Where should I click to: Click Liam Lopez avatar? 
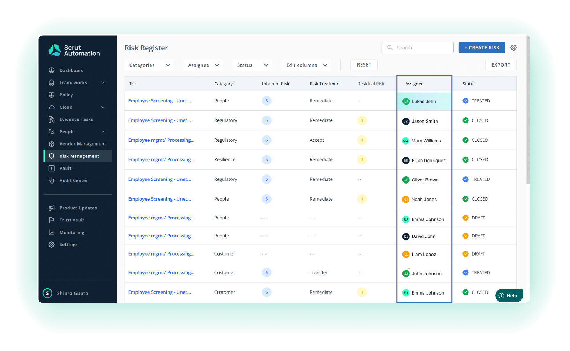pos(406,254)
